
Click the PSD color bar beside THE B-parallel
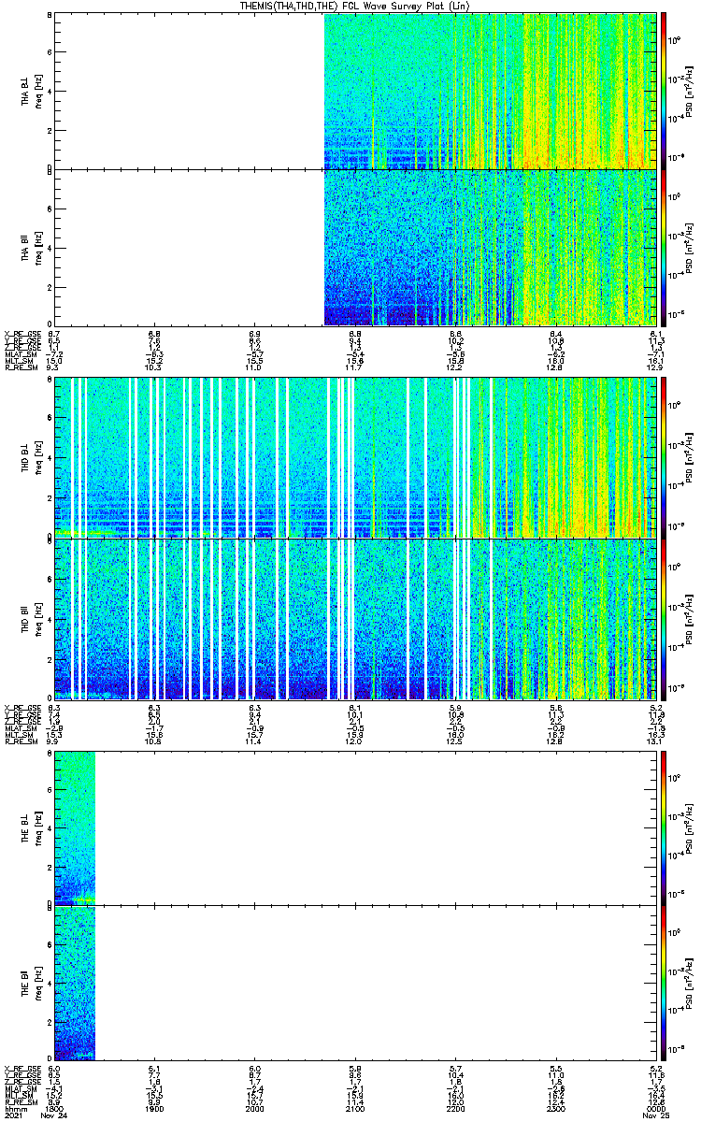664,982
